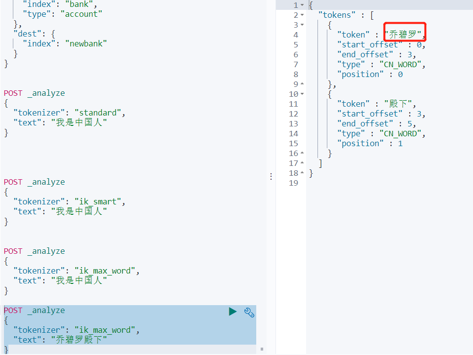Click POST _analyze line above standard tokenizer
This screenshot has width=473, height=355.
tap(34, 93)
